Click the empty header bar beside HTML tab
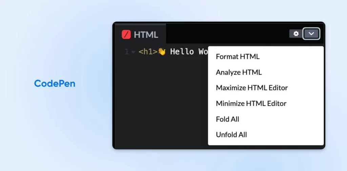 [x=224, y=34]
